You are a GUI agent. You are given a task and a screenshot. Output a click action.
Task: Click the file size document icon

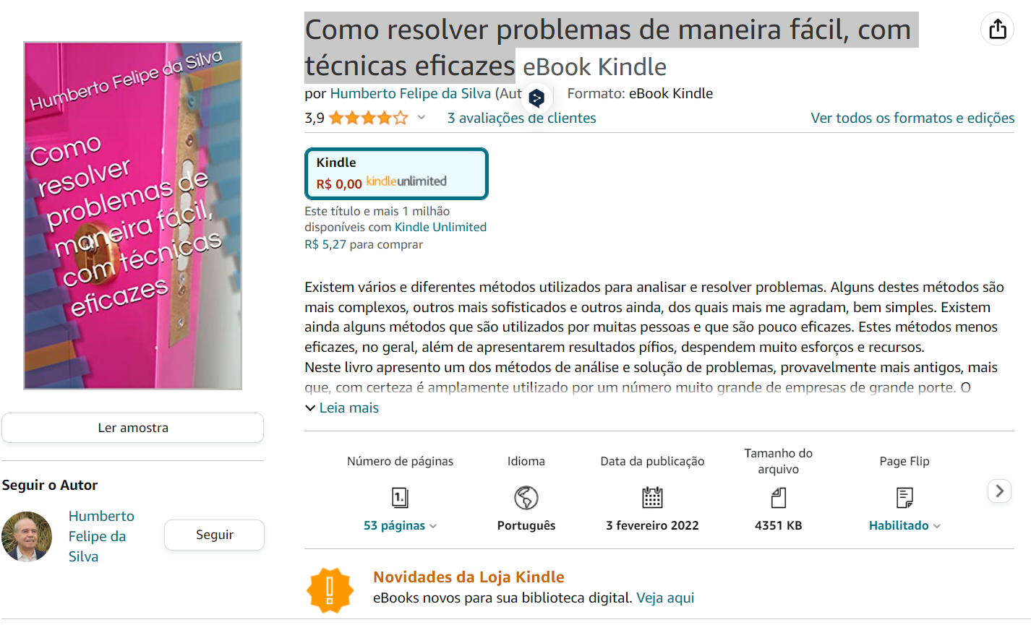coord(779,497)
